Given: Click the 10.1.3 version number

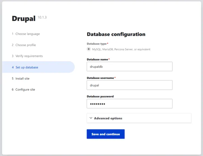Looking at the screenshot, I should tap(42, 17).
